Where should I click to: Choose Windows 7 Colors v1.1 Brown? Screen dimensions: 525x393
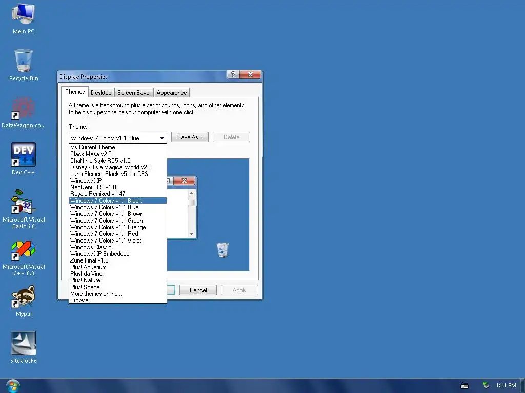pos(118,214)
